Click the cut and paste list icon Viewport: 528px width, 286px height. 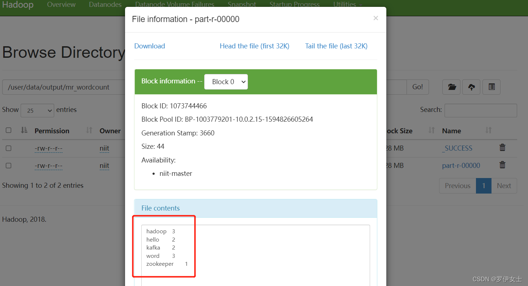click(x=491, y=87)
